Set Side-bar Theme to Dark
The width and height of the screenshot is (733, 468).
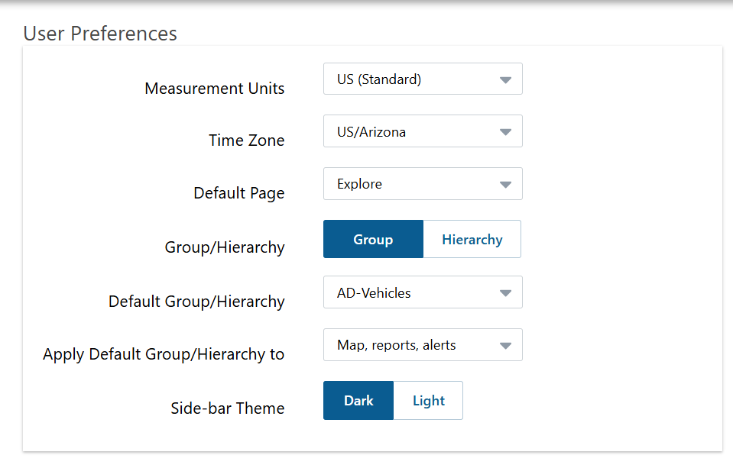358,400
